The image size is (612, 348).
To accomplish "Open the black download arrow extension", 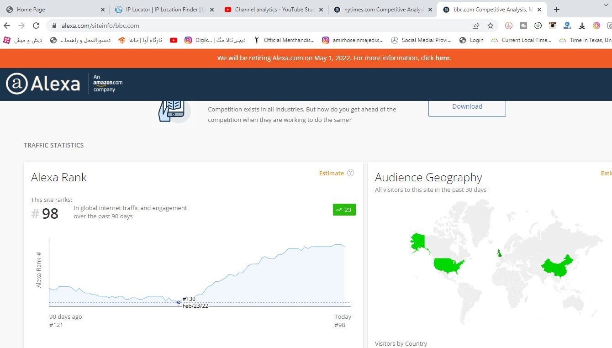I will 582,26.
